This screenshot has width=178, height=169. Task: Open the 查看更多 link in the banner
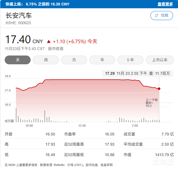[165, 4]
